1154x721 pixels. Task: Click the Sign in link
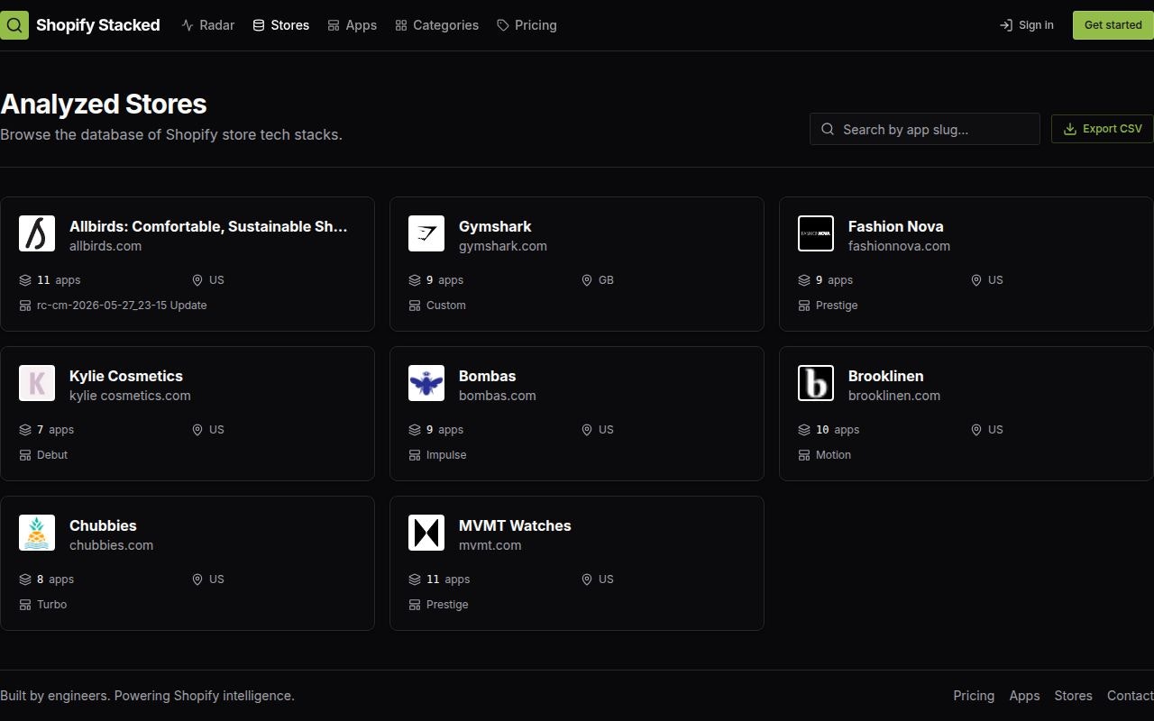[x=1027, y=25]
